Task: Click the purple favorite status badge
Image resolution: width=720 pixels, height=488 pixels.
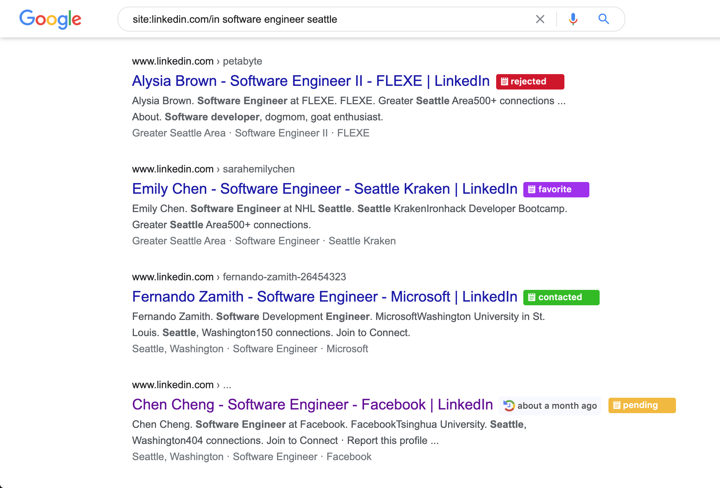Action: (556, 189)
